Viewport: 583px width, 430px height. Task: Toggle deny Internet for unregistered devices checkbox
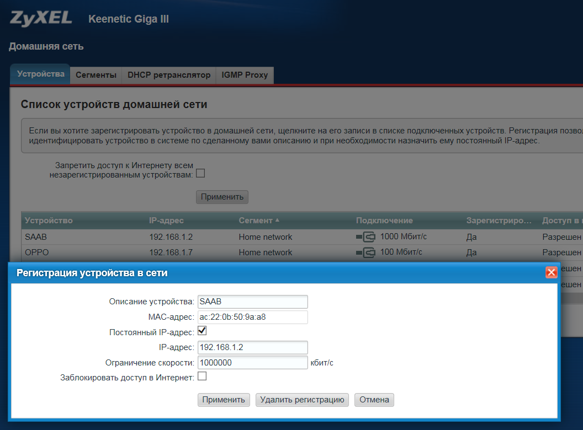200,173
